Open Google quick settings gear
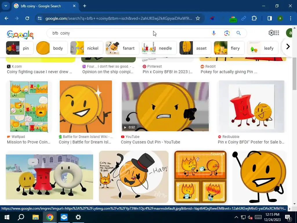 coord(271,33)
